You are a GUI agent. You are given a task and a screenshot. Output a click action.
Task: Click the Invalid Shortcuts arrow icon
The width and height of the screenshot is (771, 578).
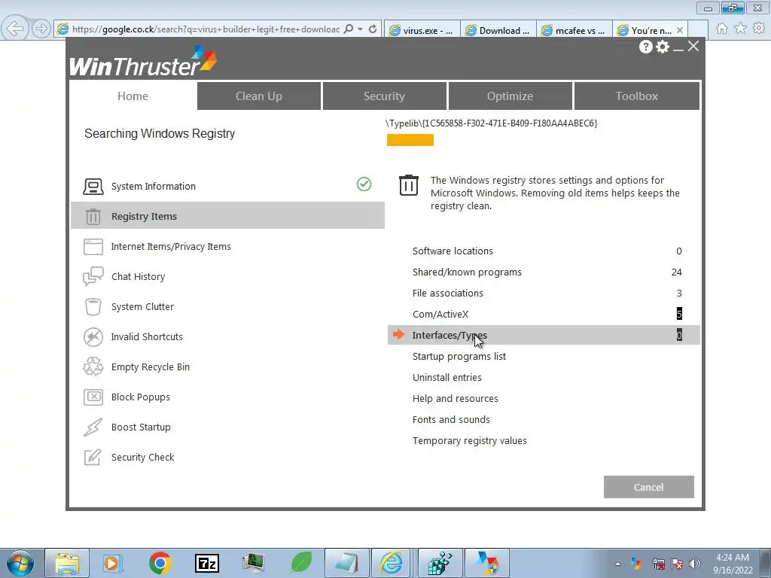tap(93, 337)
